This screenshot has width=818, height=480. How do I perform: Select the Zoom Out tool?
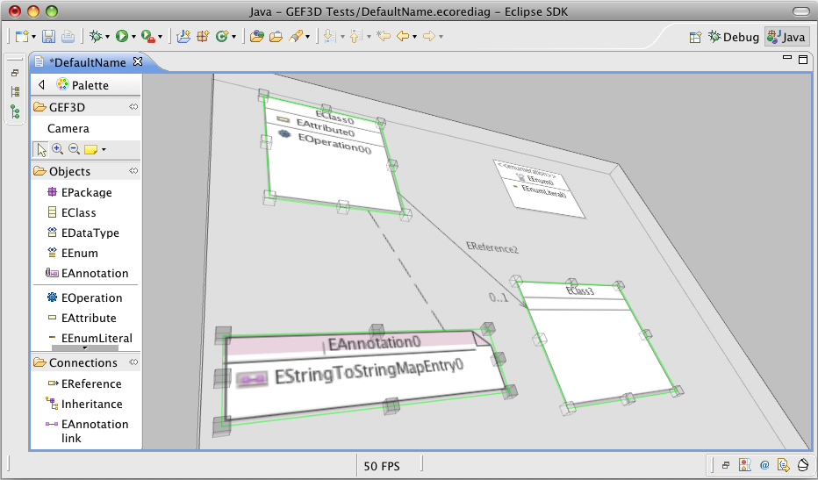pyautogui.click(x=74, y=149)
